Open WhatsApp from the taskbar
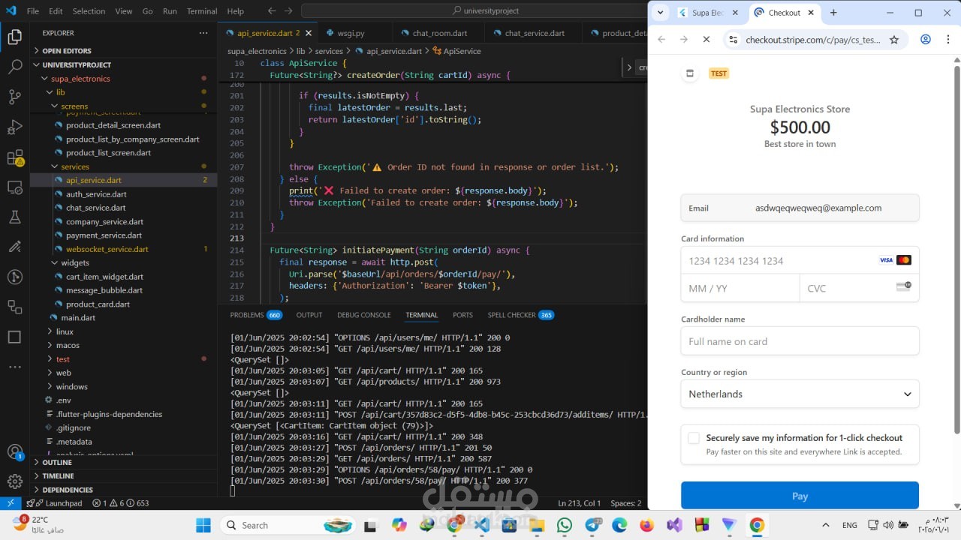The image size is (961, 540). pyautogui.click(x=565, y=525)
